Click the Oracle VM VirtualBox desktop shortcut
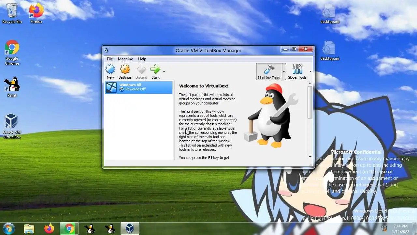The image size is (417, 235). (12, 126)
